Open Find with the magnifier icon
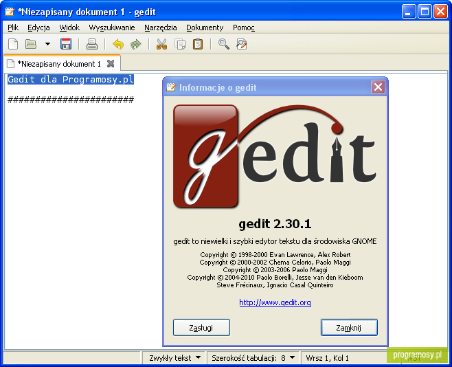Image resolution: width=452 pixels, height=367 pixels. [224, 44]
